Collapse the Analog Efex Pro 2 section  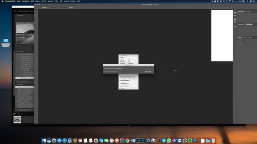pos(120,81)
